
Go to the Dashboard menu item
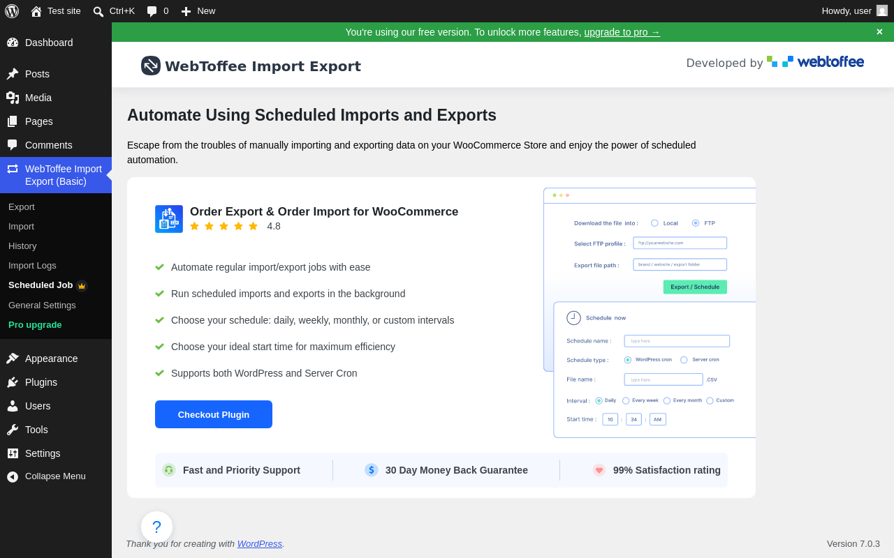56,43
